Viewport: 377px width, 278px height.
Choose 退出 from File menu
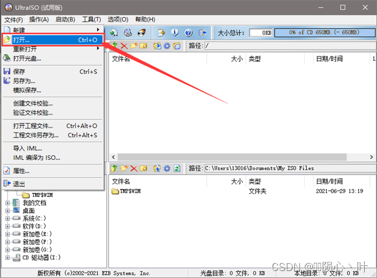(x=53, y=184)
